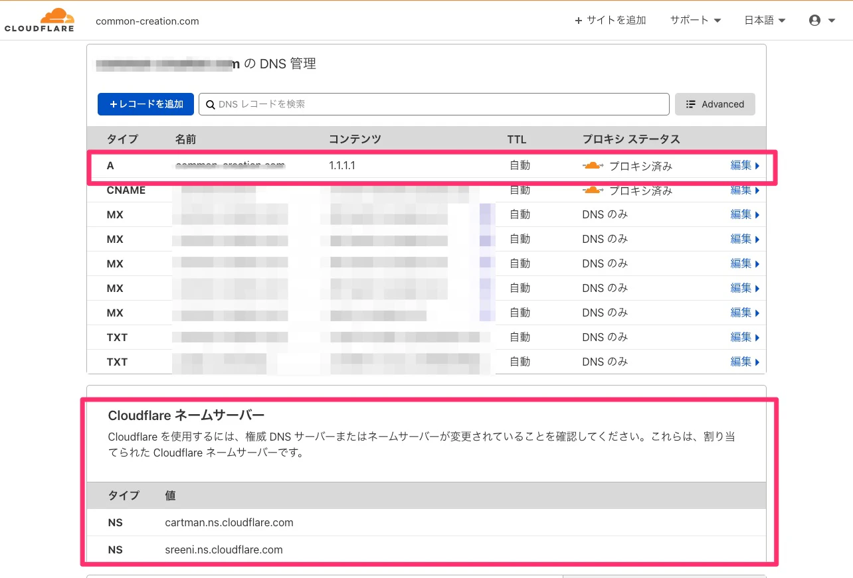Click the TTL column header

coord(517,139)
